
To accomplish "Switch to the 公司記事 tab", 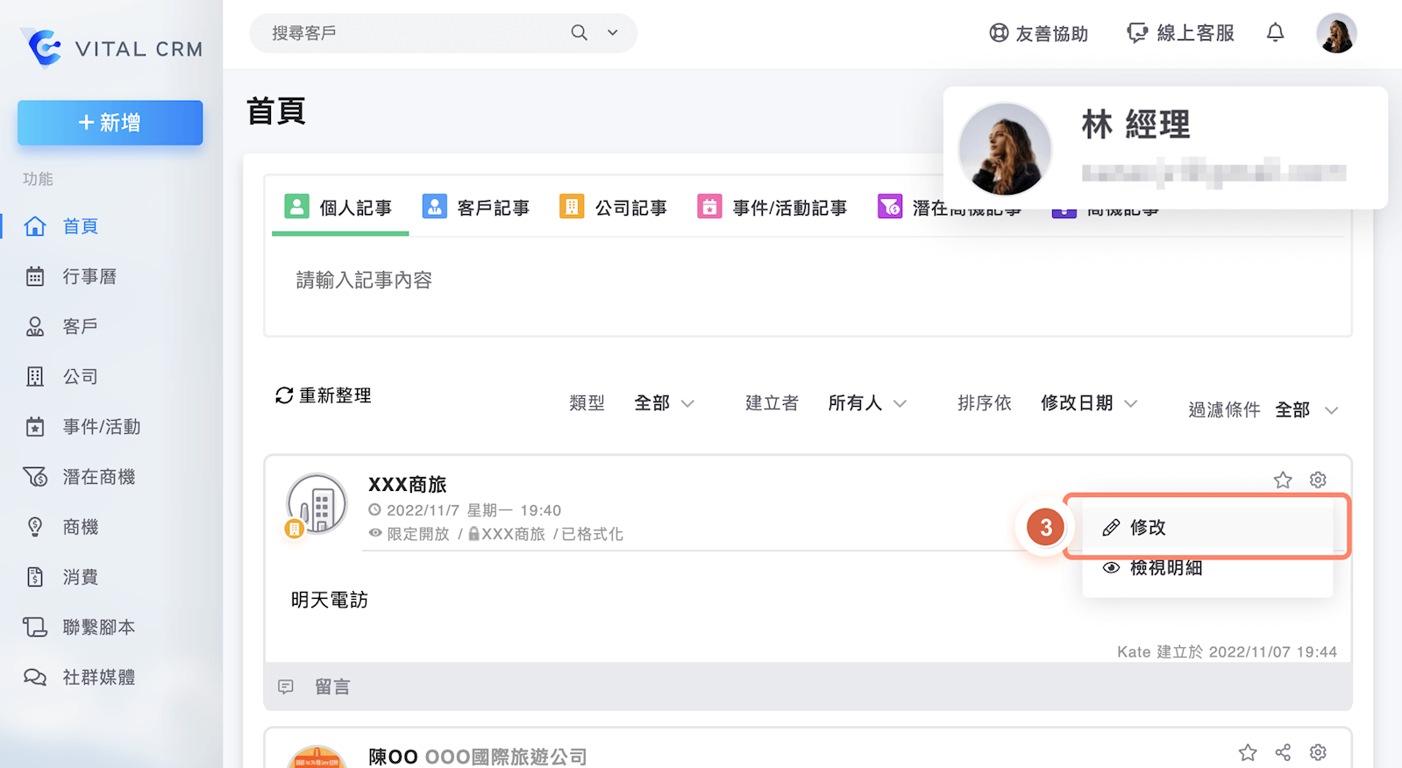I will point(614,208).
